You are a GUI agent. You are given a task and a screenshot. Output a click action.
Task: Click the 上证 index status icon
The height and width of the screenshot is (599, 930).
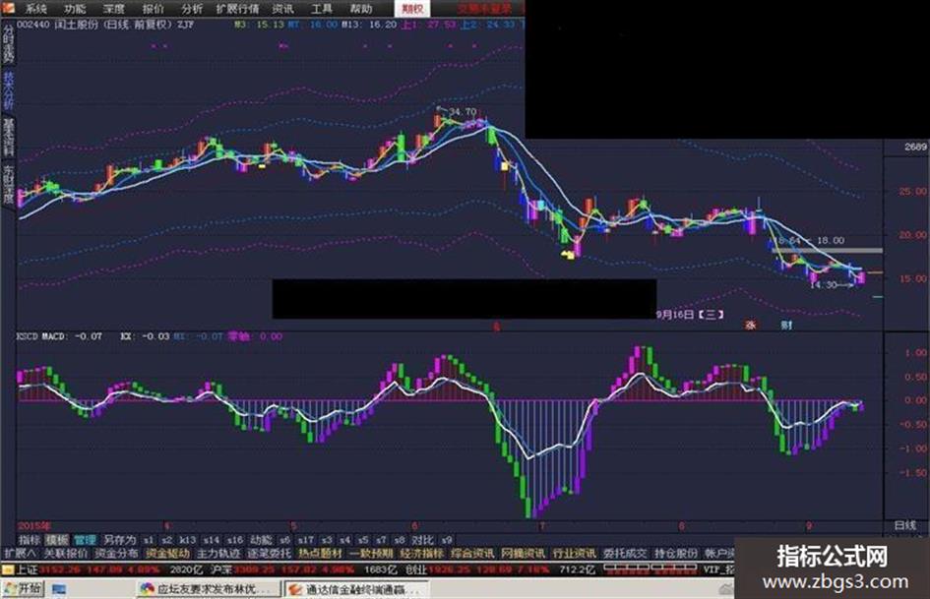8,569
